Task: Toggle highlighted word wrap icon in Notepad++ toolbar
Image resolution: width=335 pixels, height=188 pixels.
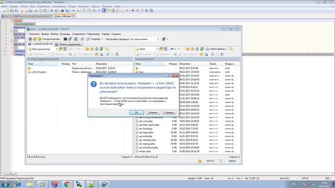Action: click(x=104, y=10)
